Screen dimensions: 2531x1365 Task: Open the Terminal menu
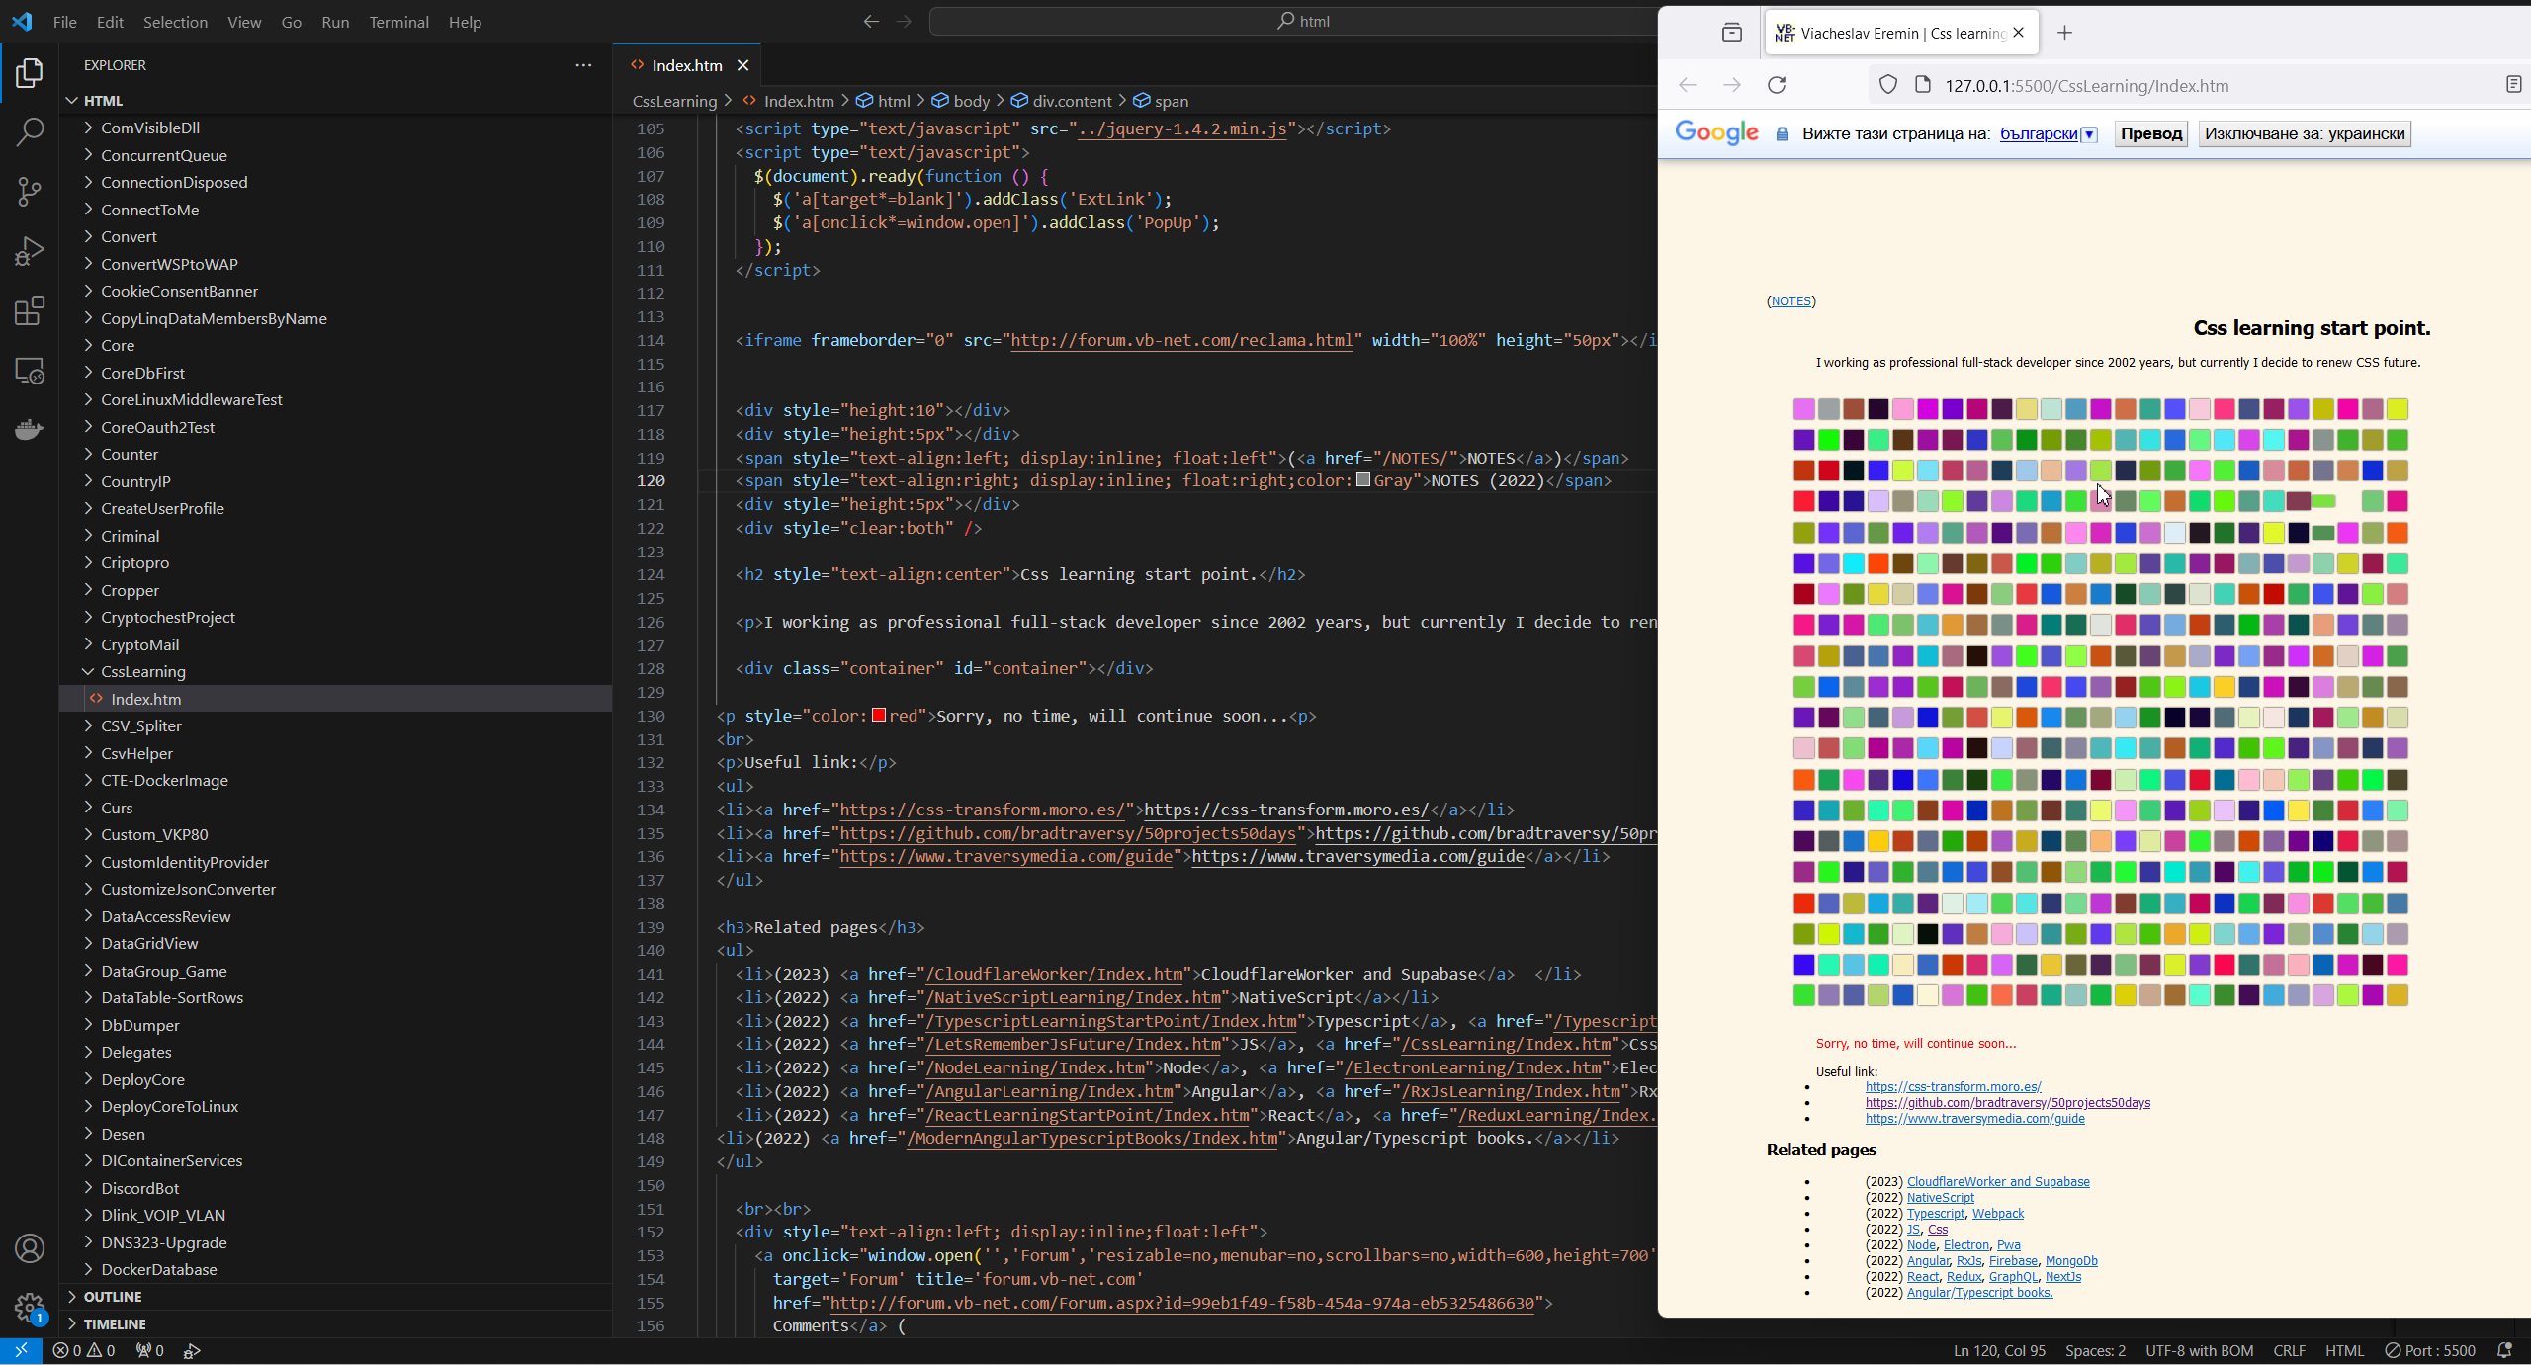pyautogui.click(x=398, y=22)
